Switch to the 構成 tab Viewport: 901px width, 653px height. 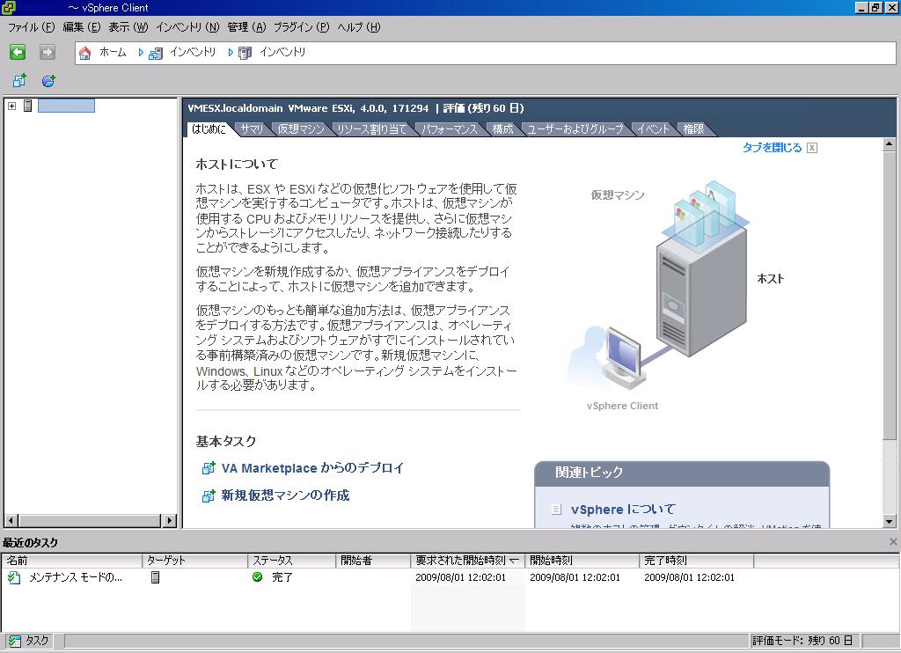[502, 128]
